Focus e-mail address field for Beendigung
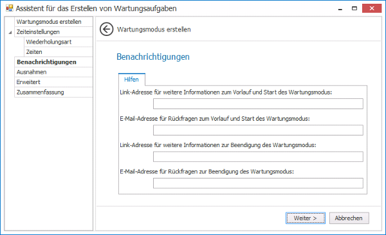Image resolution: width=386 pixels, height=235 pixels. 258,183
